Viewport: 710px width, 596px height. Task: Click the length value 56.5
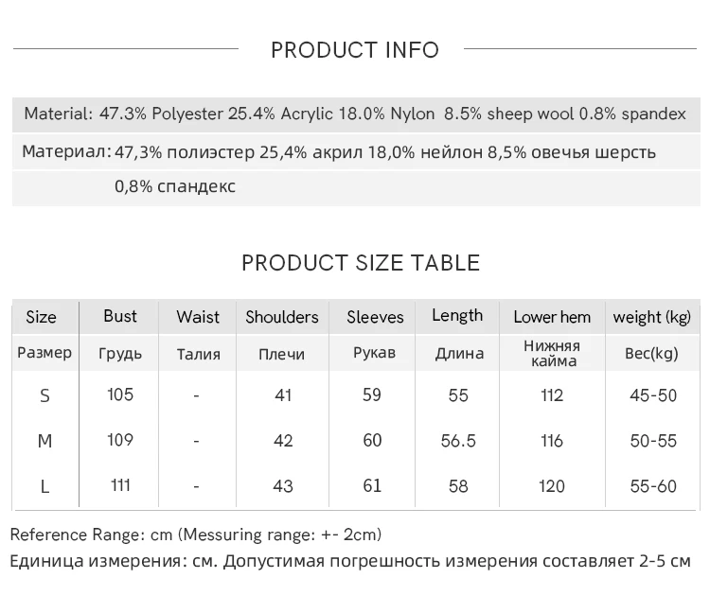tap(458, 441)
